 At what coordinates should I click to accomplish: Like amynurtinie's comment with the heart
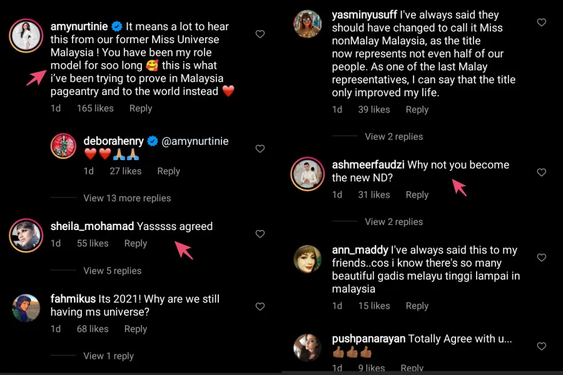[x=260, y=34]
